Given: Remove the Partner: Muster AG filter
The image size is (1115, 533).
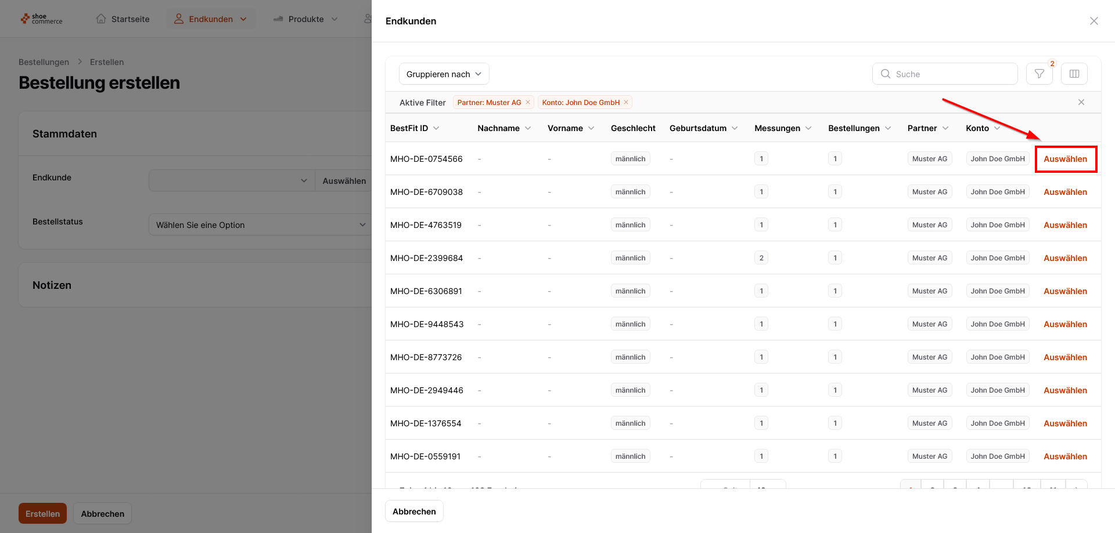Looking at the screenshot, I should click(x=528, y=102).
